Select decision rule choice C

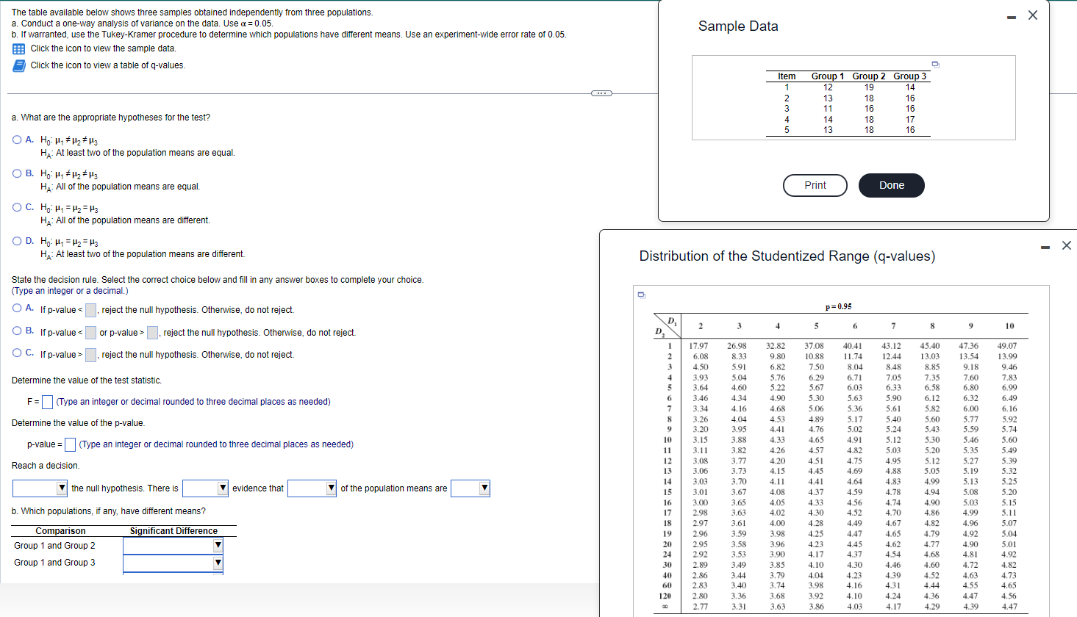coord(16,353)
